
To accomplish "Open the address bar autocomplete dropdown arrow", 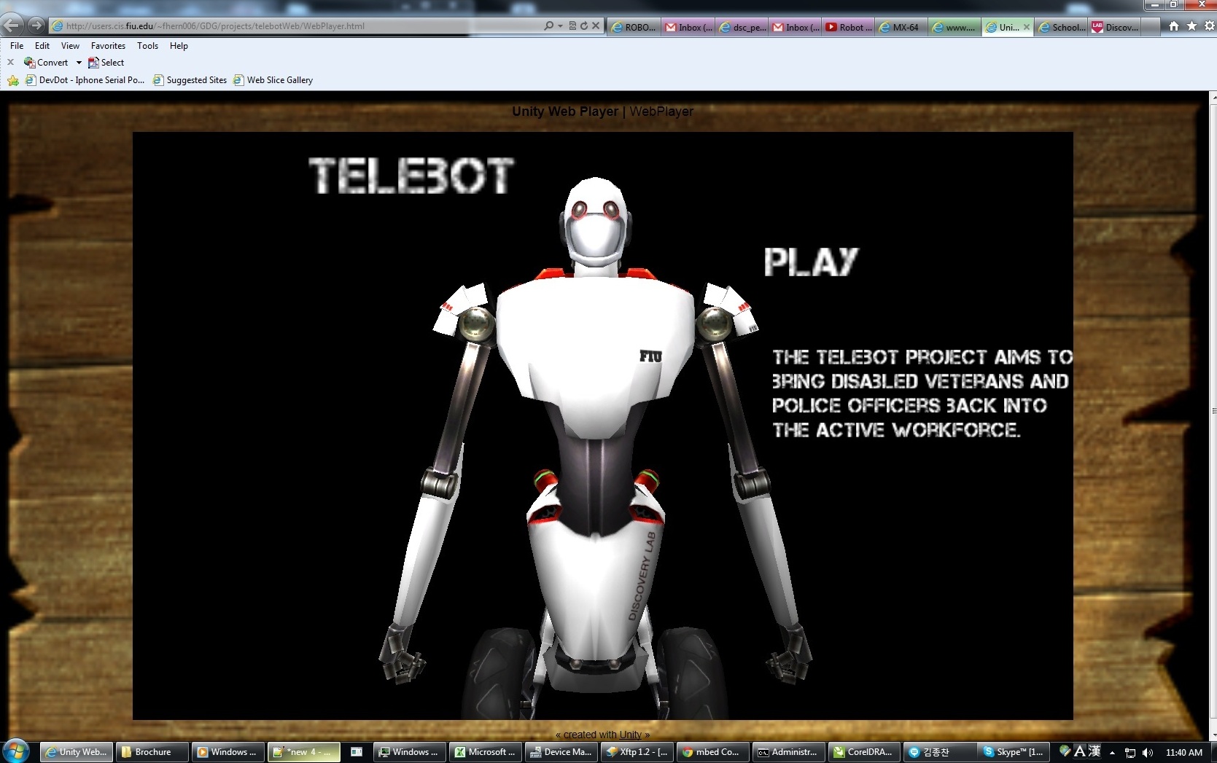I will 560,26.
